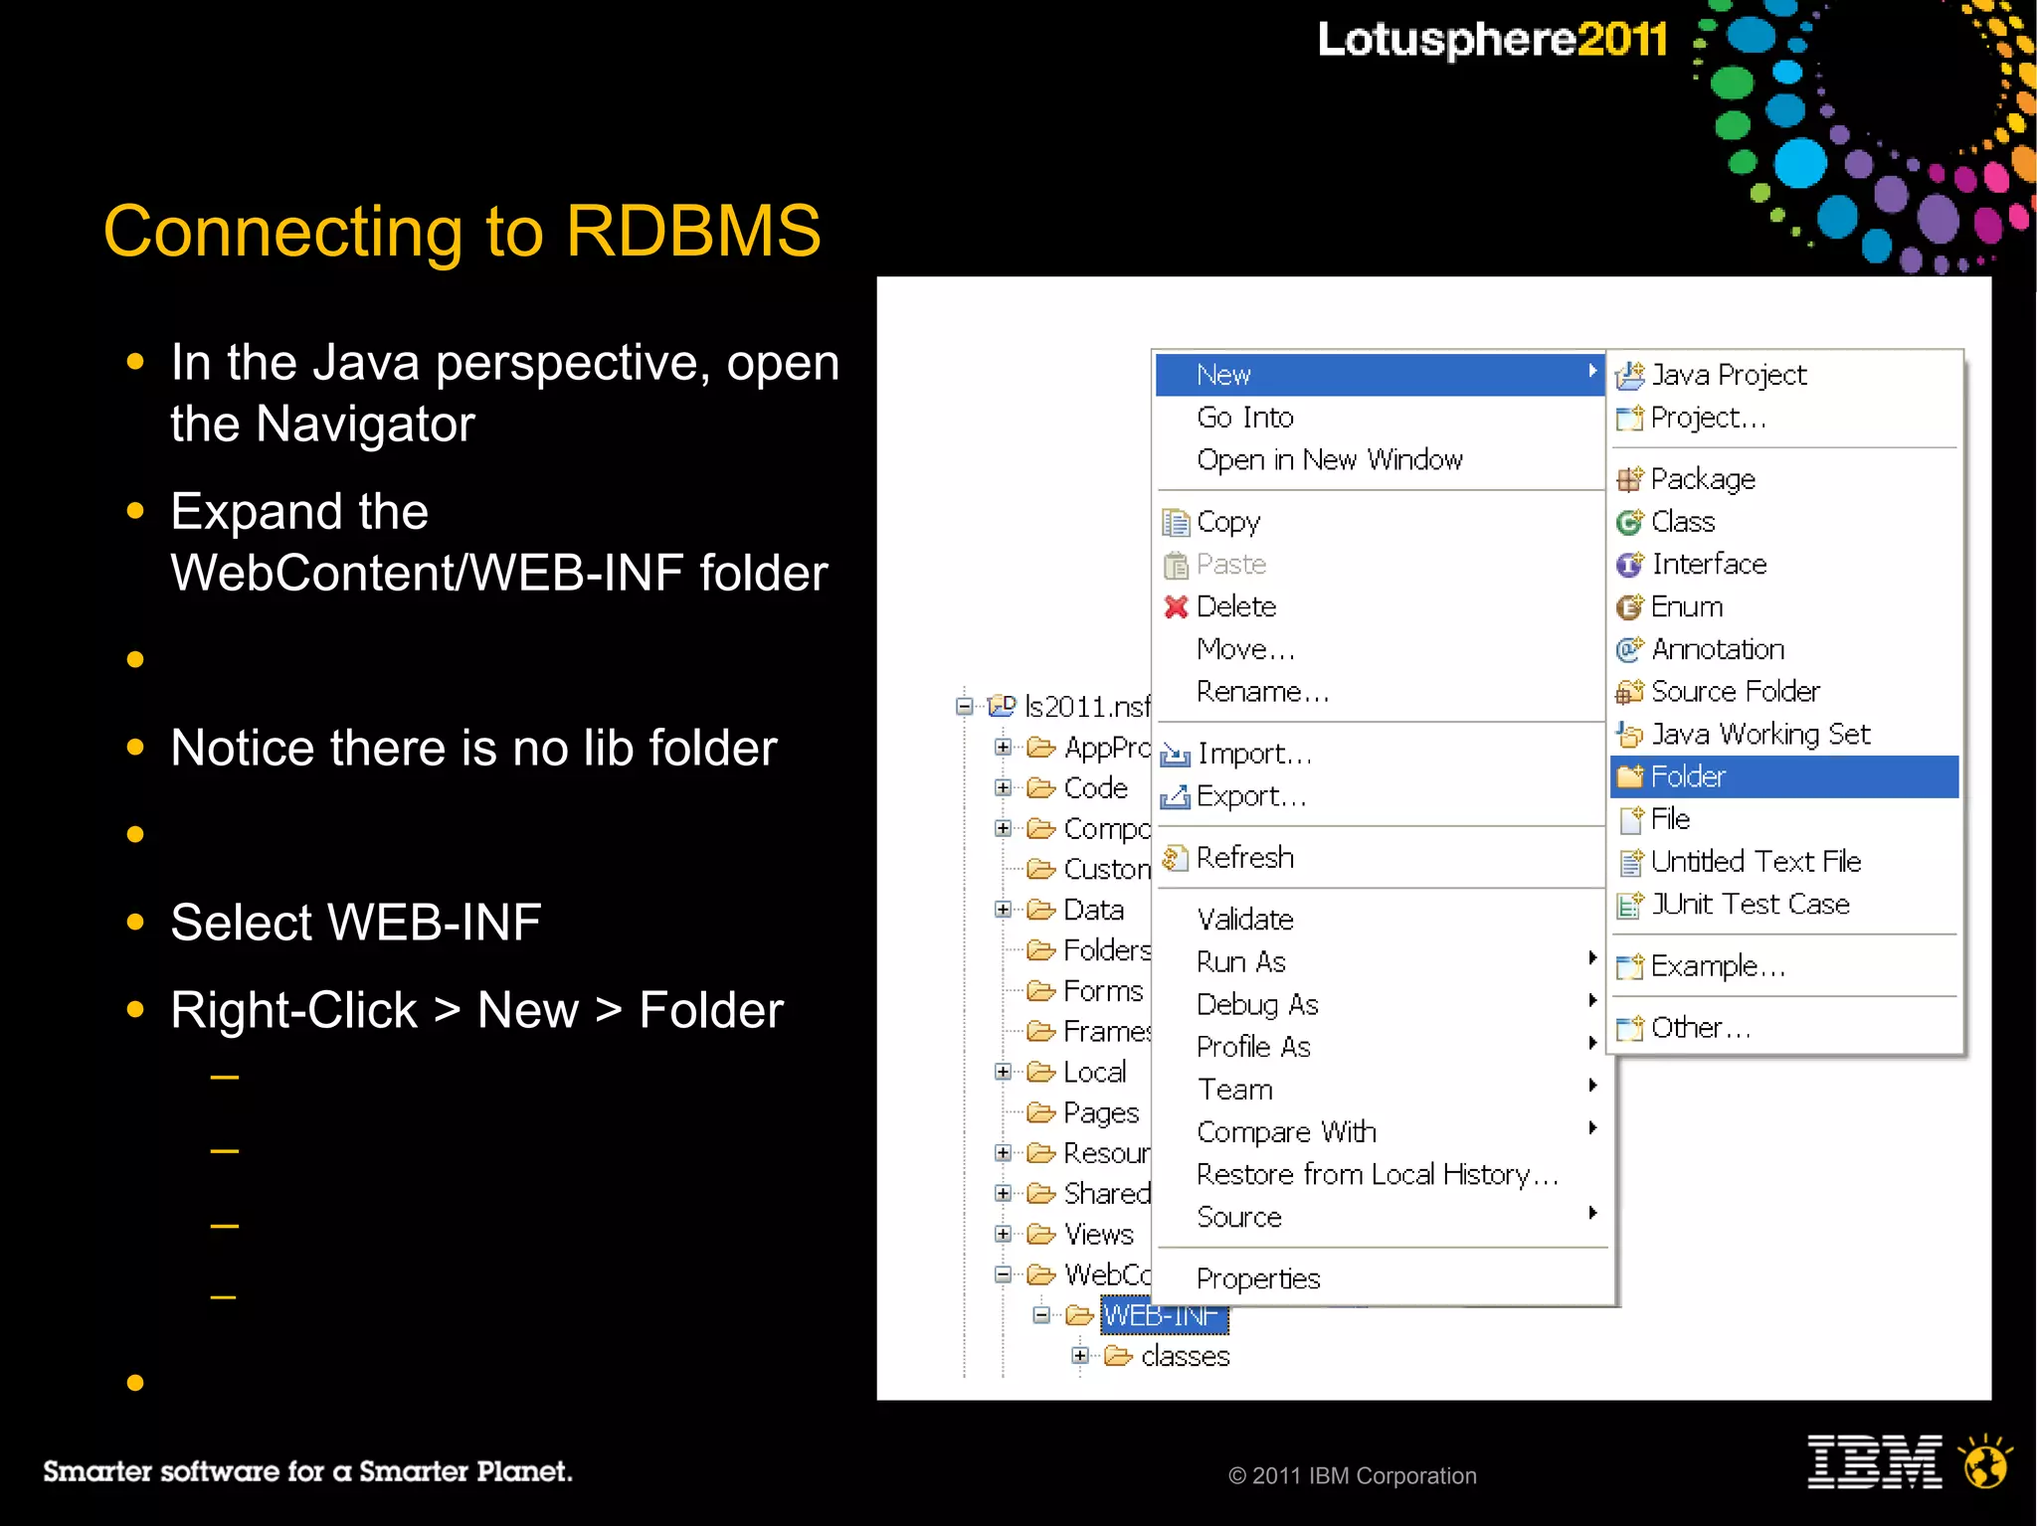Click the highlighted Folder icon
Image resolution: width=2037 pixels, height=1526 pixels.
coord(1629,776)
